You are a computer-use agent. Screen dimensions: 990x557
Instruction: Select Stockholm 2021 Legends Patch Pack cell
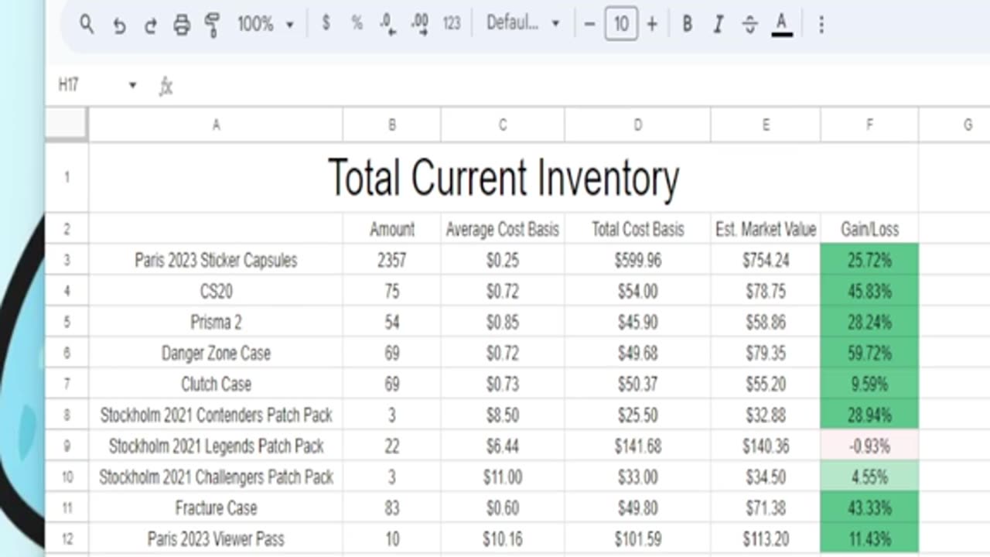[216, 446]
